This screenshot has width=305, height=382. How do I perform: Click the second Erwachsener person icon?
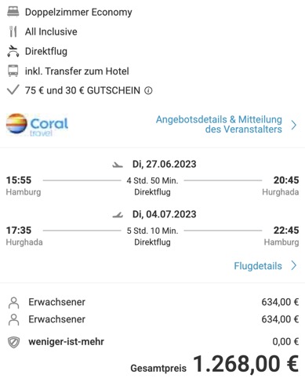tap(13, 319)
